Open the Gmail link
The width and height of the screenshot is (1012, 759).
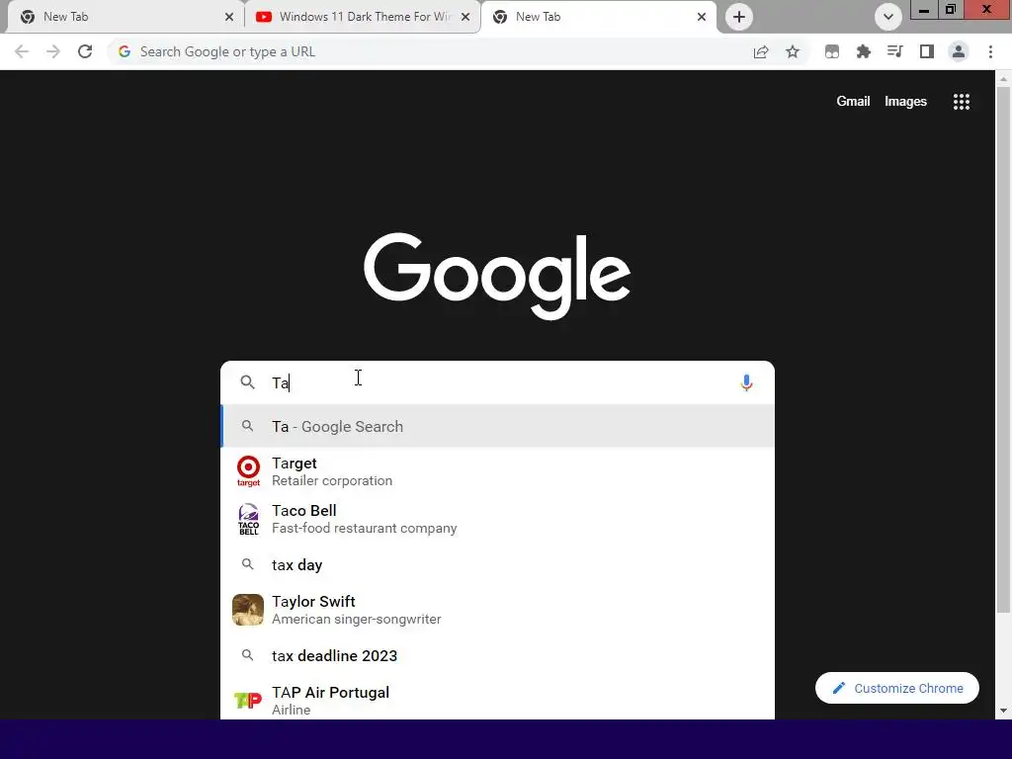(853, 102)
